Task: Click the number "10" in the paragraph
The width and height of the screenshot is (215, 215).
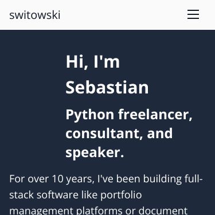Action: click(x=57, y=179)
